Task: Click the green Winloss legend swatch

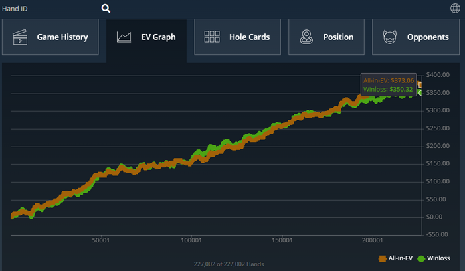Action: point(421,259)
